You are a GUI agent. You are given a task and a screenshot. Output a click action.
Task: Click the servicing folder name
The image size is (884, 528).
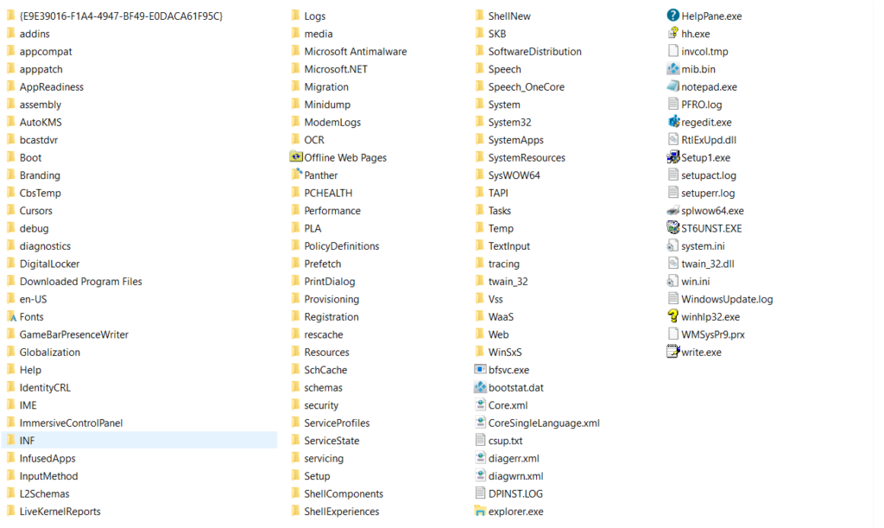324,458
